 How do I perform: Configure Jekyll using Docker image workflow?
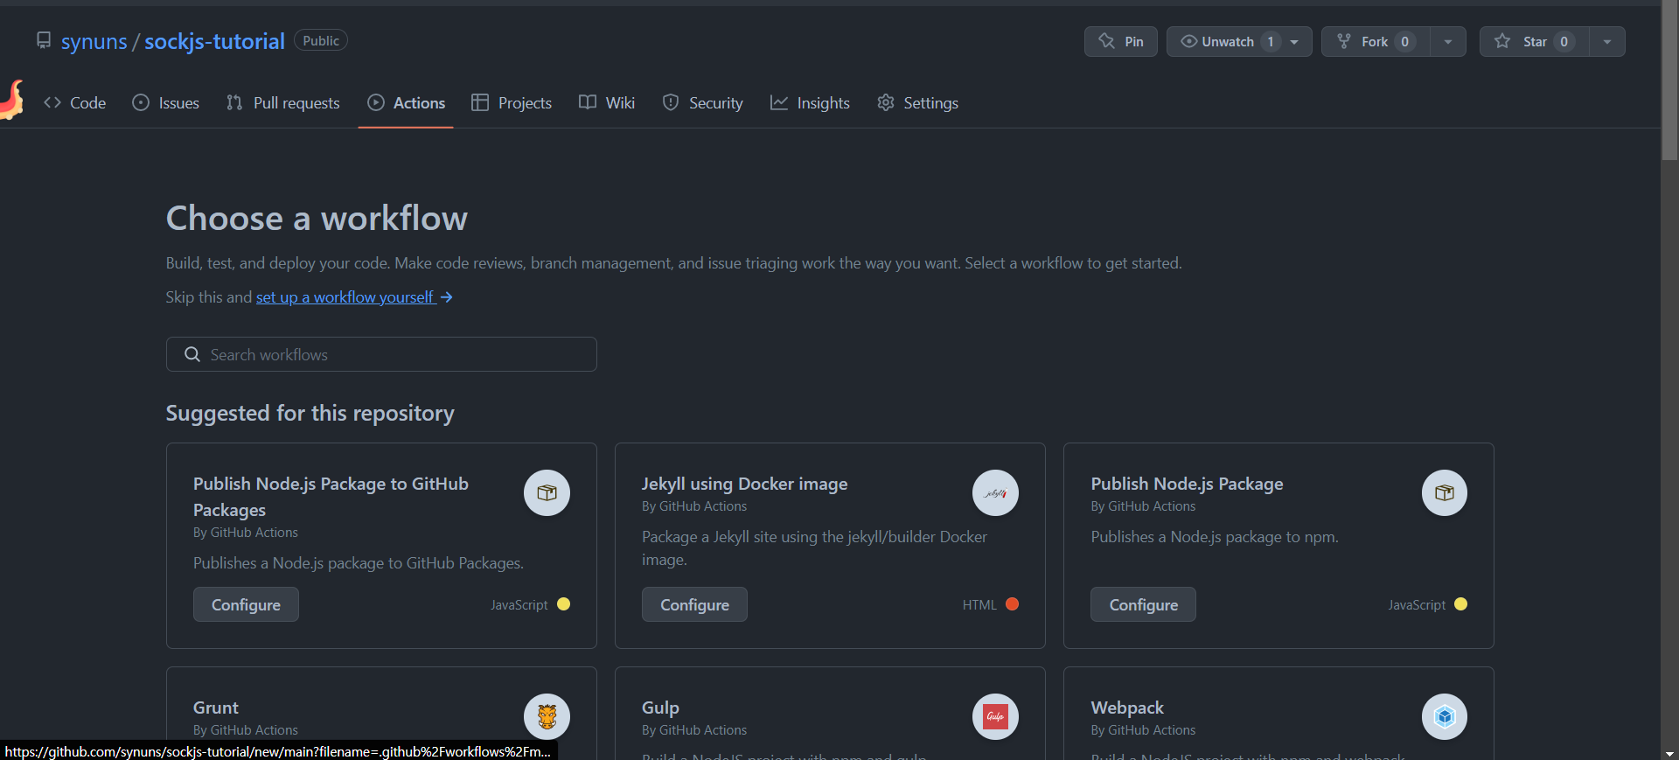click(x=694, y=604)
